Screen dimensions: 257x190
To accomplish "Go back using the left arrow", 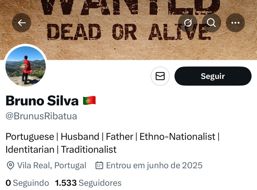I will [x=22, y=22].
